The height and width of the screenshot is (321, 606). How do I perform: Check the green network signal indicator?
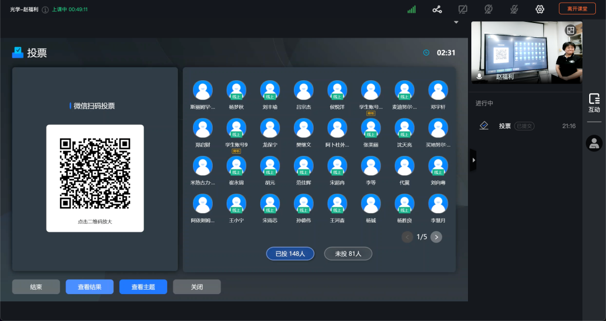411,9
